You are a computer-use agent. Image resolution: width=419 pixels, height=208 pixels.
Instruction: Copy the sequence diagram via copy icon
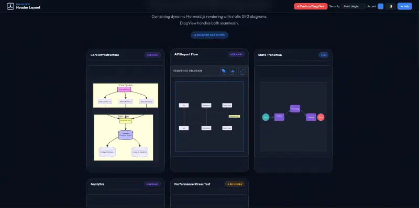click(224, 71)
